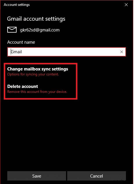This screenshot has height=184, width=135.
Task: Click the Cancel button
Action: [97, 176]
